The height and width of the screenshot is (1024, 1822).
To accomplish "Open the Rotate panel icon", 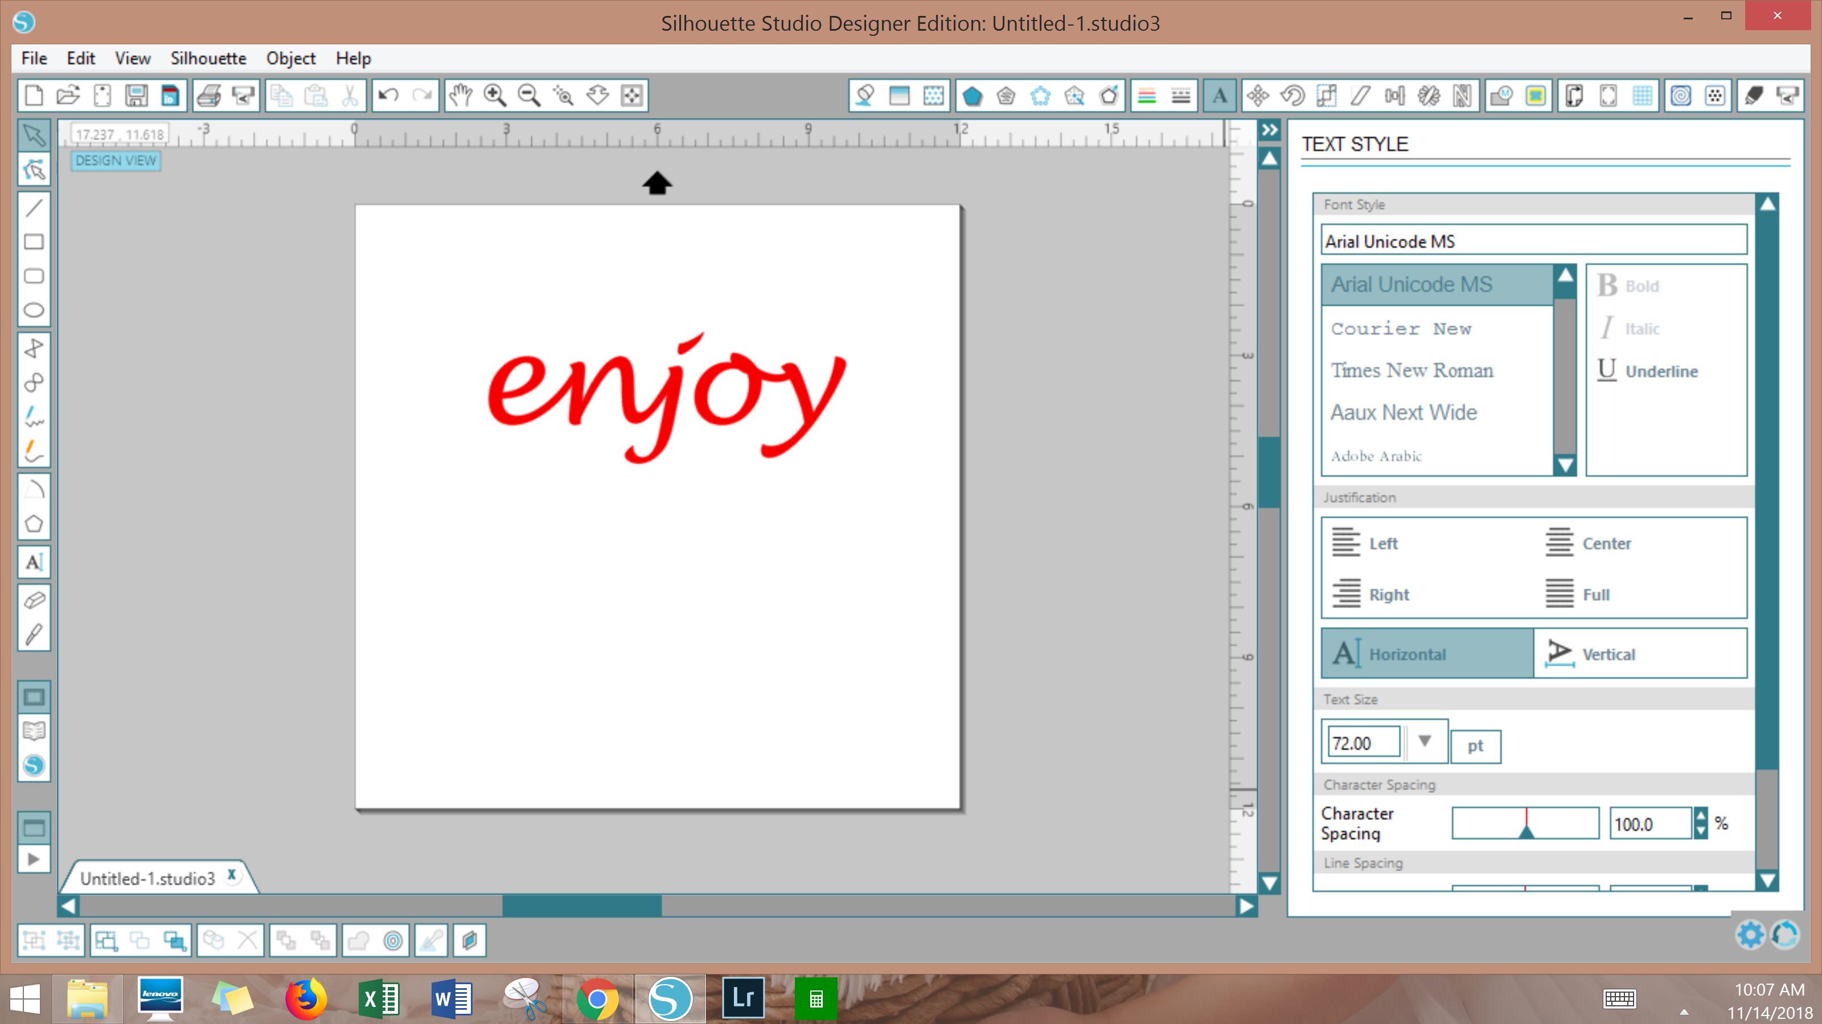I will [x=1292, y=96].
